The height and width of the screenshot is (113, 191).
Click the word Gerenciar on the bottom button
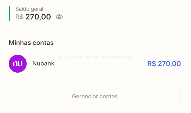point(85,97)
